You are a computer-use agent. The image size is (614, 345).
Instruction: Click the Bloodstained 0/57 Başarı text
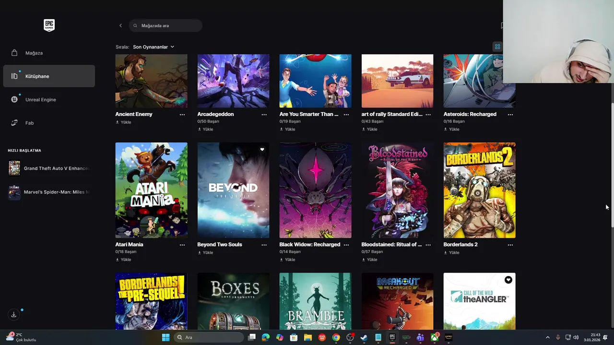tap(372, 252)
